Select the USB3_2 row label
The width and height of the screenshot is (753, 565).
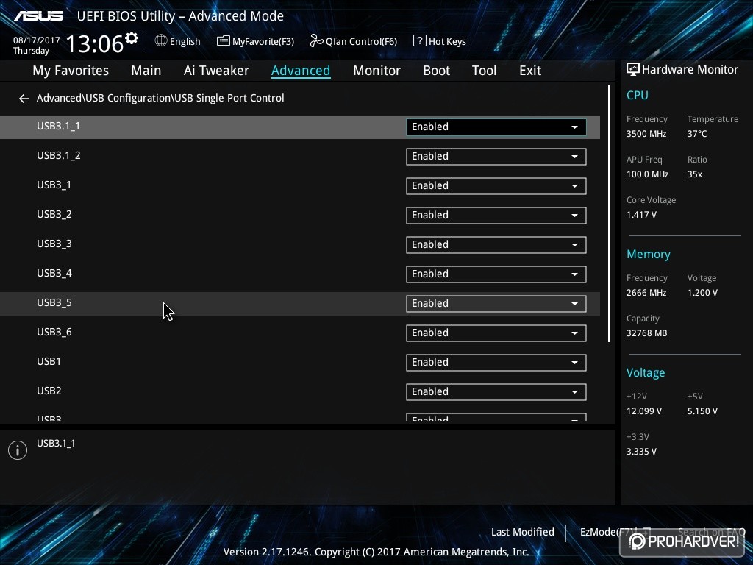click(54, 214)
